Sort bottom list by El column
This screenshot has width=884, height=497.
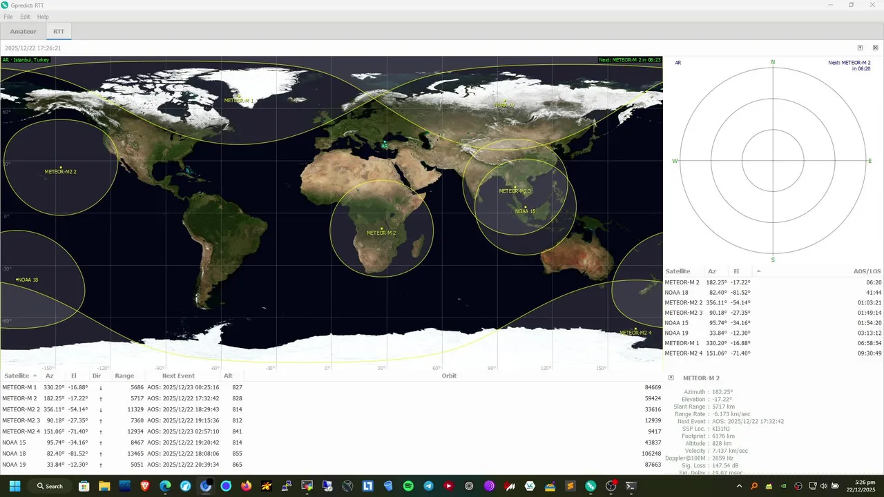coord(75,376)
